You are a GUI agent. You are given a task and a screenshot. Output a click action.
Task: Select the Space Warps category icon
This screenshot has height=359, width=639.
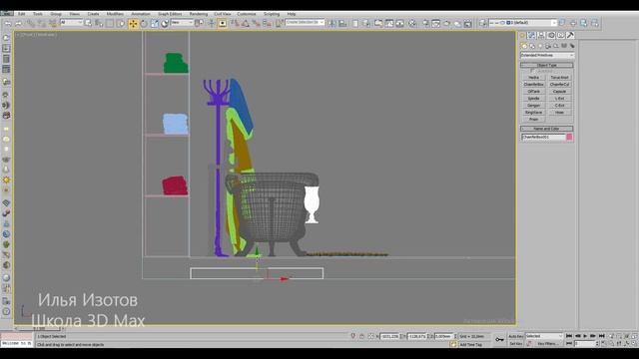(x=564, y=46)
